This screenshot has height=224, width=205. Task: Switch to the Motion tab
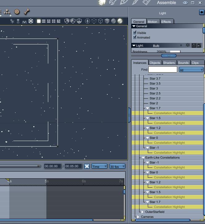pyautogui.click(x=152, y=22)
